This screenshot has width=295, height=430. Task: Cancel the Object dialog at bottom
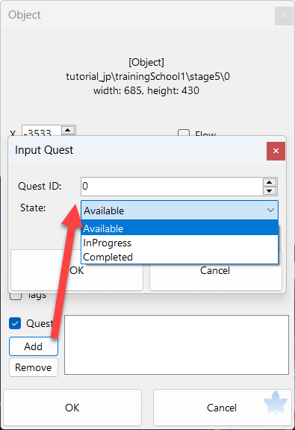click(222, 408)
